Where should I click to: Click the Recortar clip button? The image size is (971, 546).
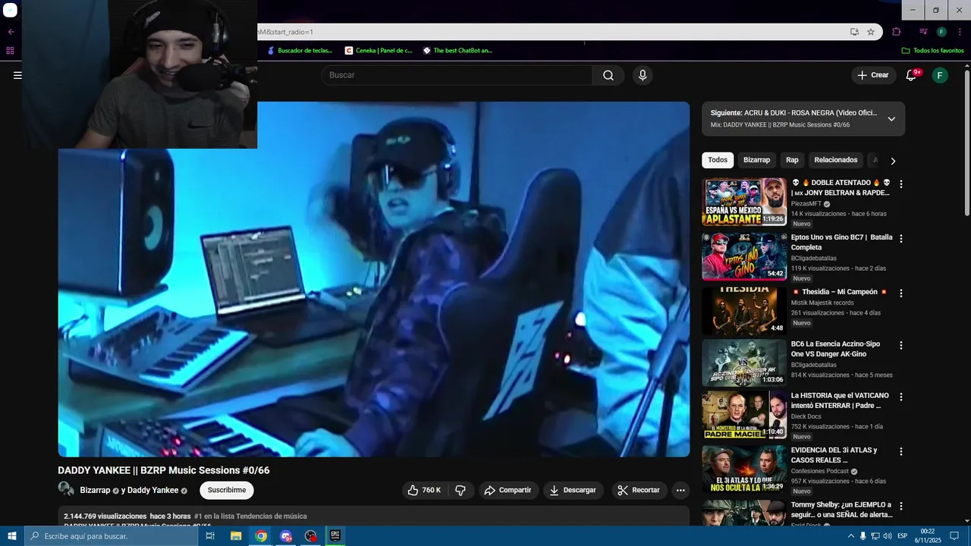point(639,490)
